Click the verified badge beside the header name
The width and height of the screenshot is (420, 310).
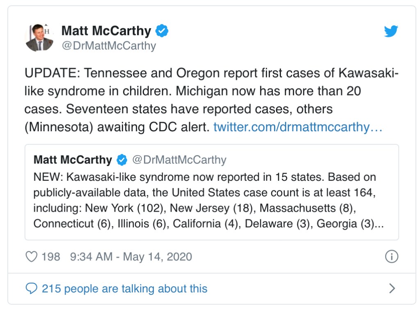coord(162,31)
